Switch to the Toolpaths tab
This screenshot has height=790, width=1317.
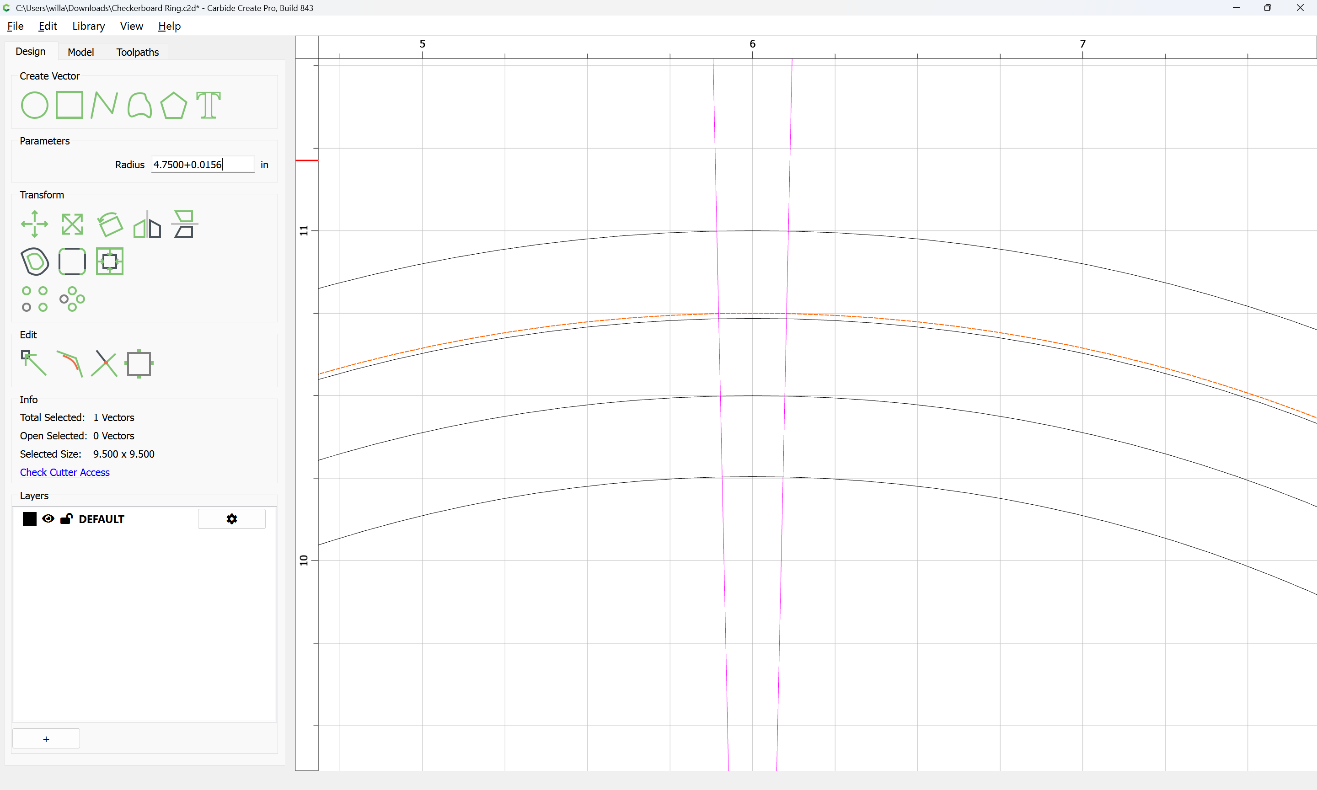137,52
